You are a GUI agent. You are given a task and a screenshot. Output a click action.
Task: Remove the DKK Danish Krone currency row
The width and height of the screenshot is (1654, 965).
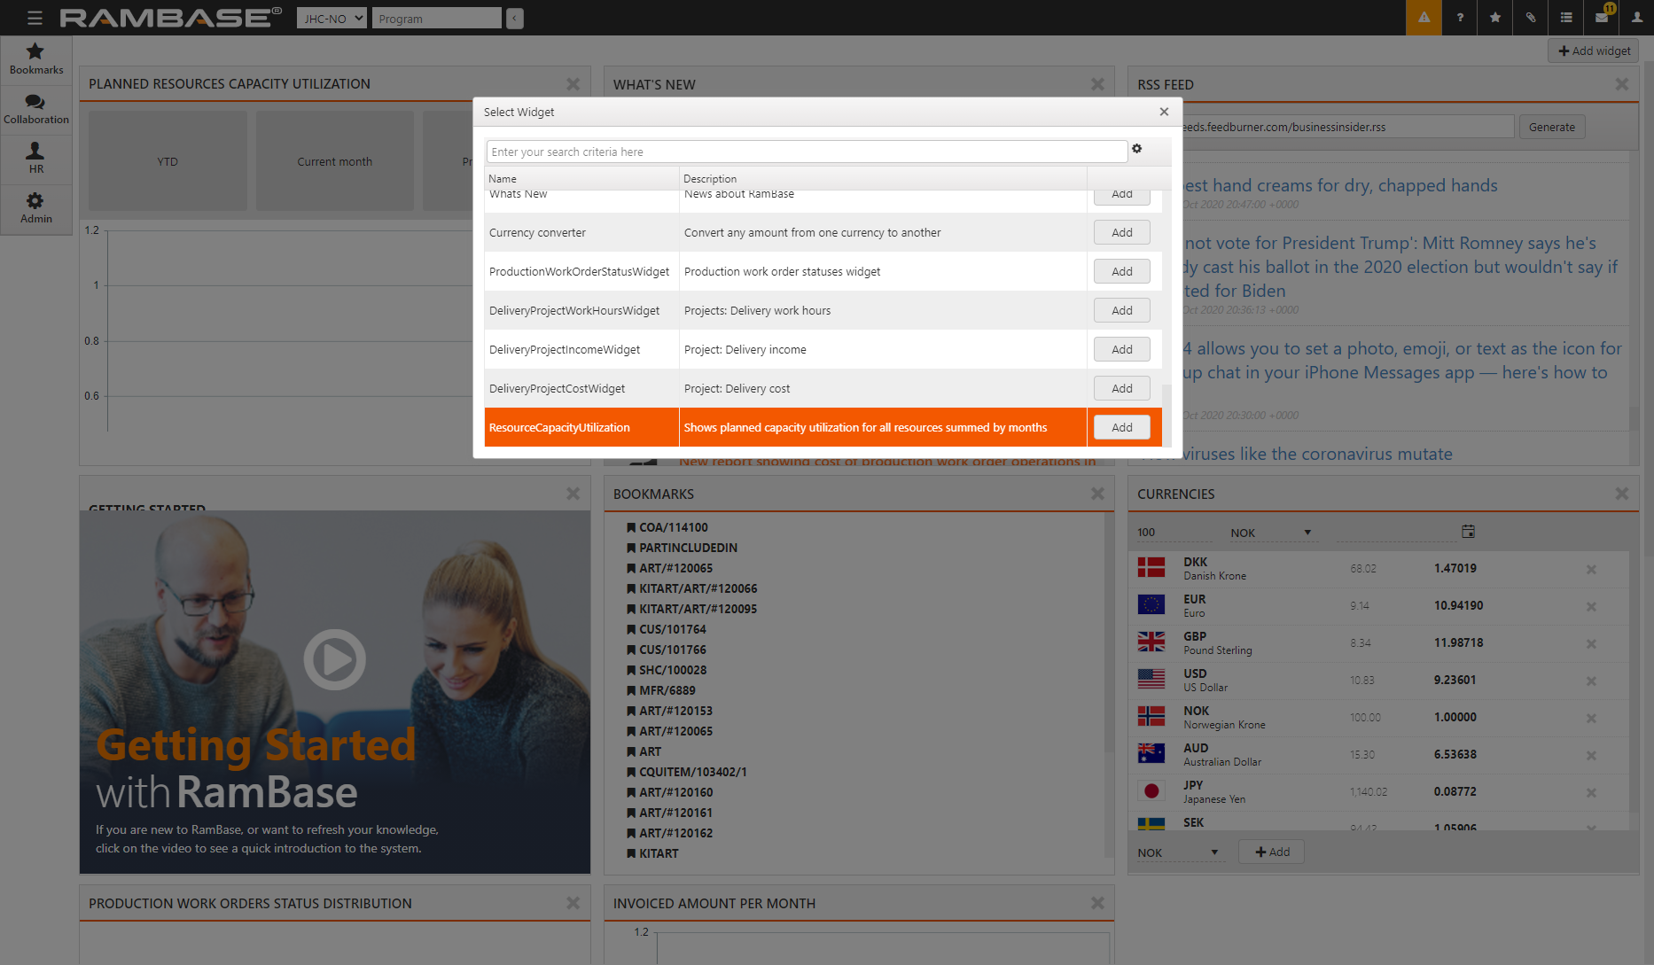(x=1591, y=570)
